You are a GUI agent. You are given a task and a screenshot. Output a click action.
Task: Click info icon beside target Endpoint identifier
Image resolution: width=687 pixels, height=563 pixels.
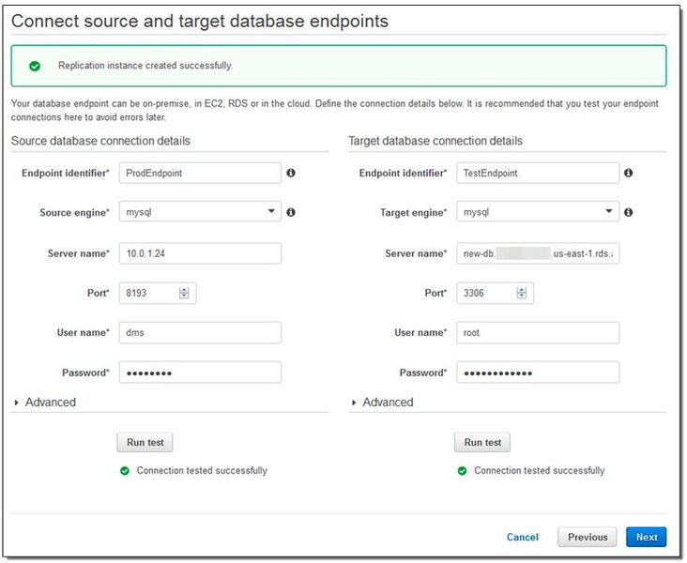point(628,174)
